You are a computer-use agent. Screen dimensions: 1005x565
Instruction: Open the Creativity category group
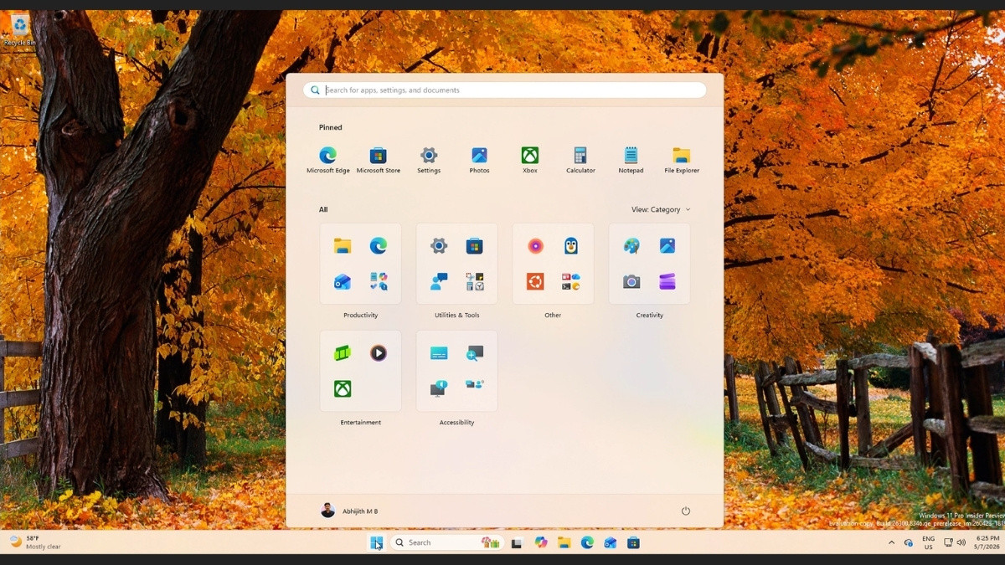tap(649, 264)
